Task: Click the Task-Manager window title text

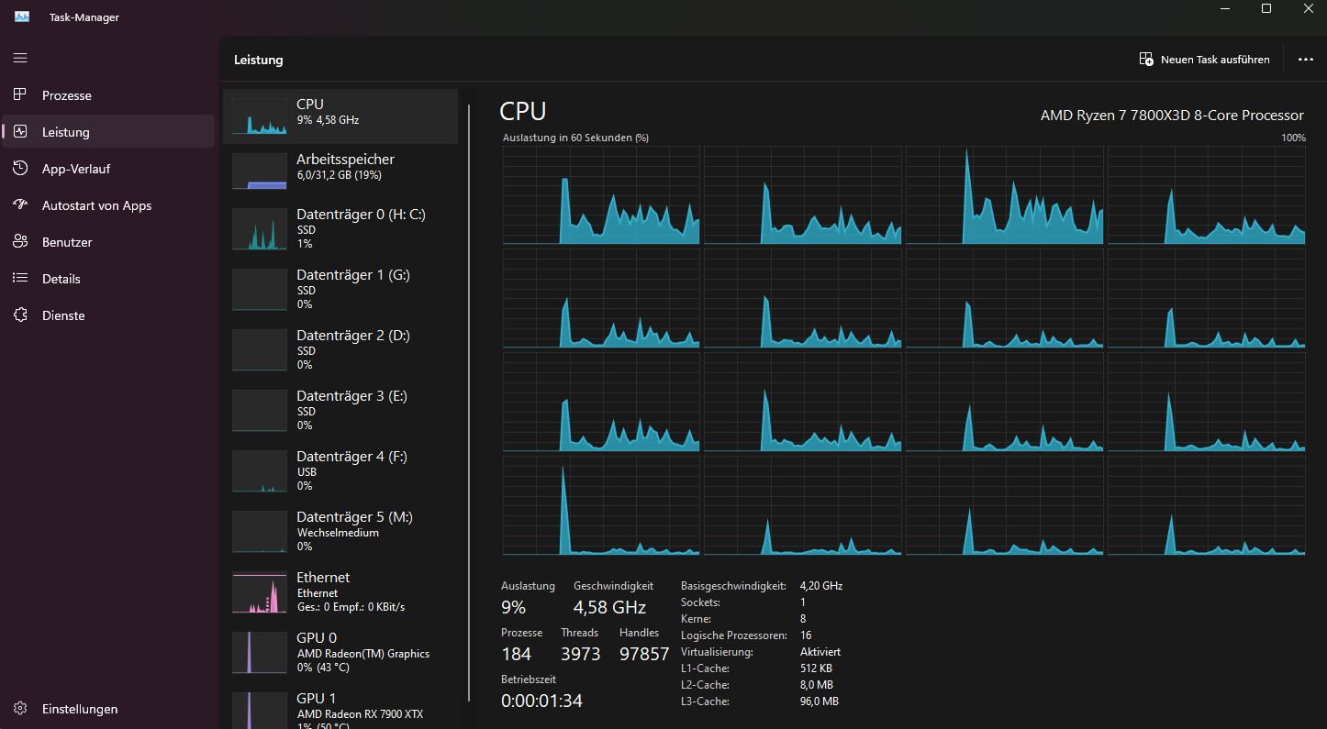Action: tap(84, 17)
